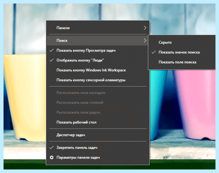219x173 pixels.
Task: Toggle Показать кнопку Просмотра задач
Action: [98, 50]
